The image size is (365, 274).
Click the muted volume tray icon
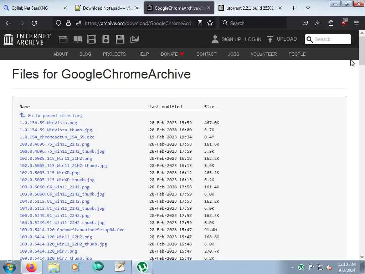click(329, 267)
